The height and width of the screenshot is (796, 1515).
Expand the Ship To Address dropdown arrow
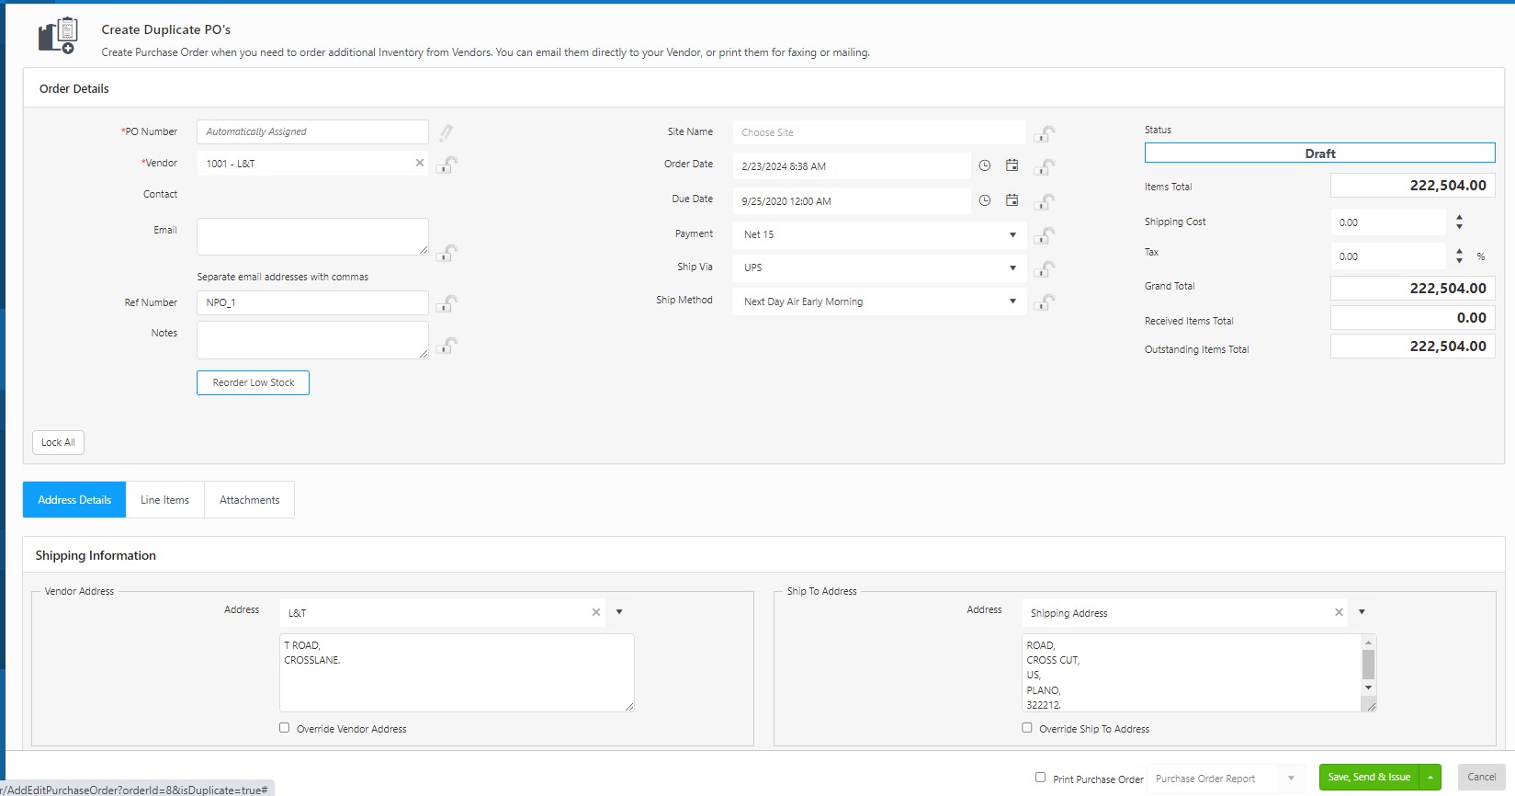(1362, 612)
